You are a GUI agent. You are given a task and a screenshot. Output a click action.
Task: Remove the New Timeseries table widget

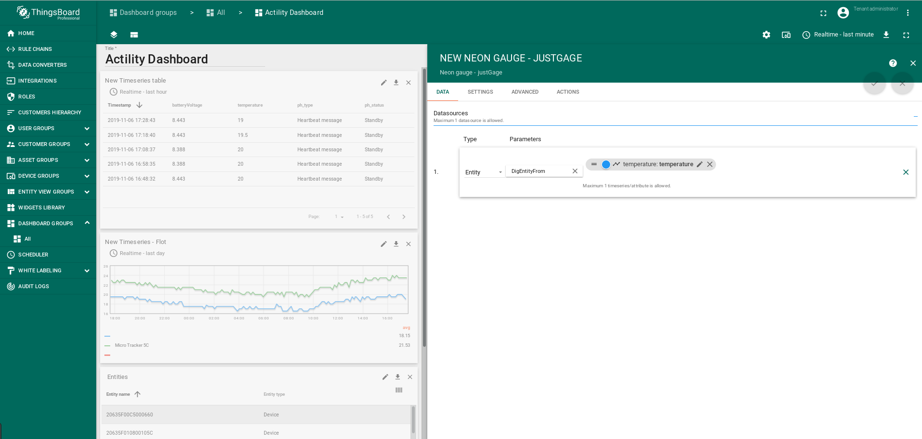click(x=409, y=83)
